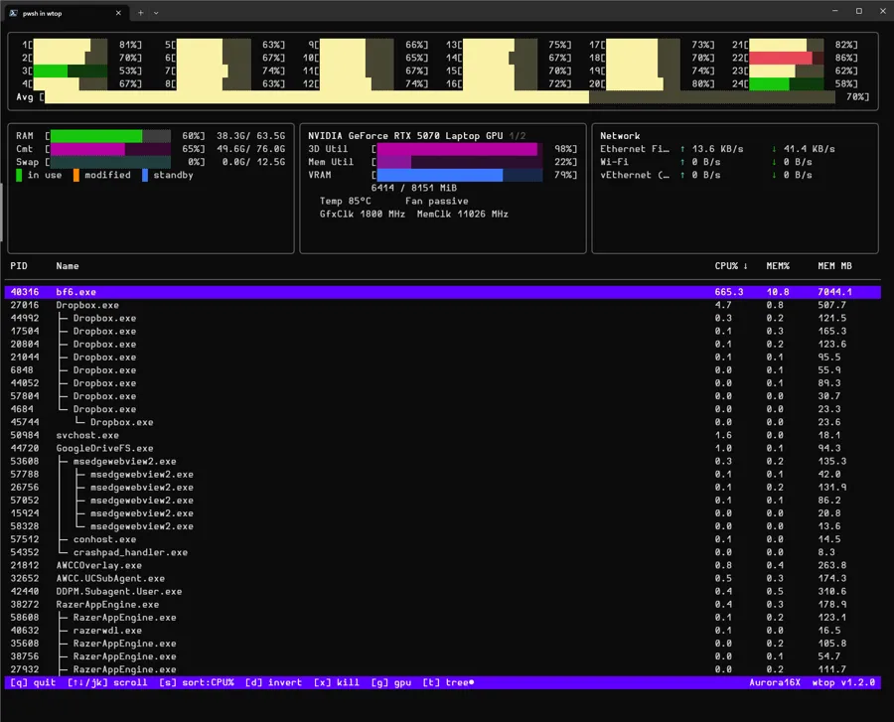Click the 3D Util GPU bar
The width and height of the screenshot is (894, 722).
pos(460,149)
